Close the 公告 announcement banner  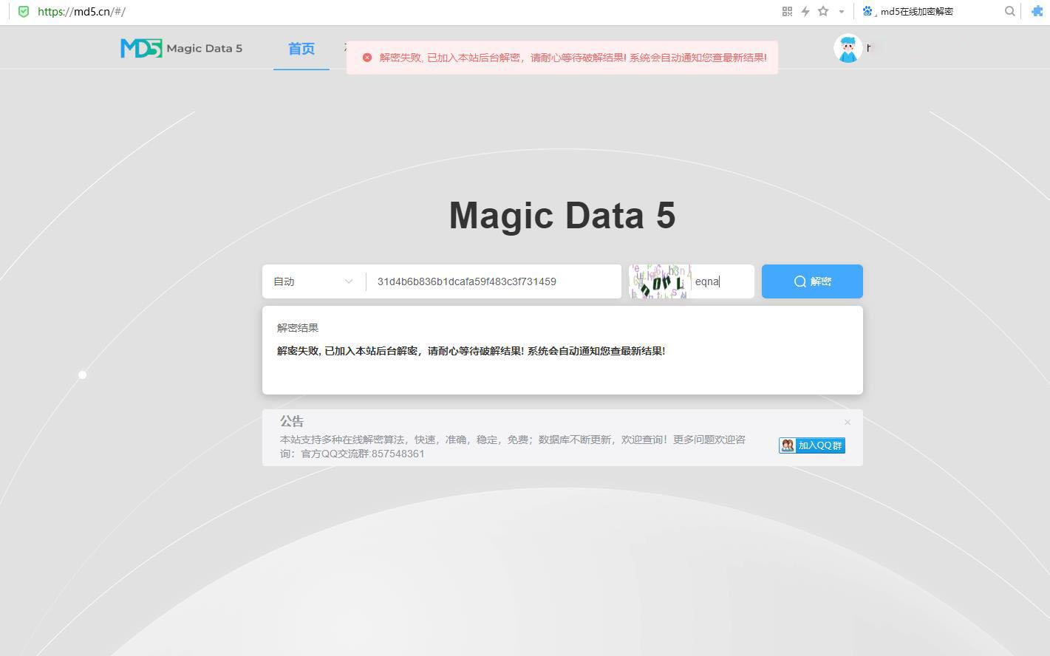pyautogui.click(x=848, y=423)
